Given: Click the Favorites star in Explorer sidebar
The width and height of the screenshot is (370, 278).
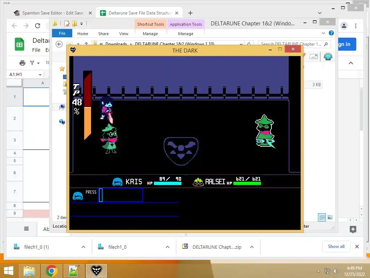Looking at the screenshot, I should coord(62,69).
